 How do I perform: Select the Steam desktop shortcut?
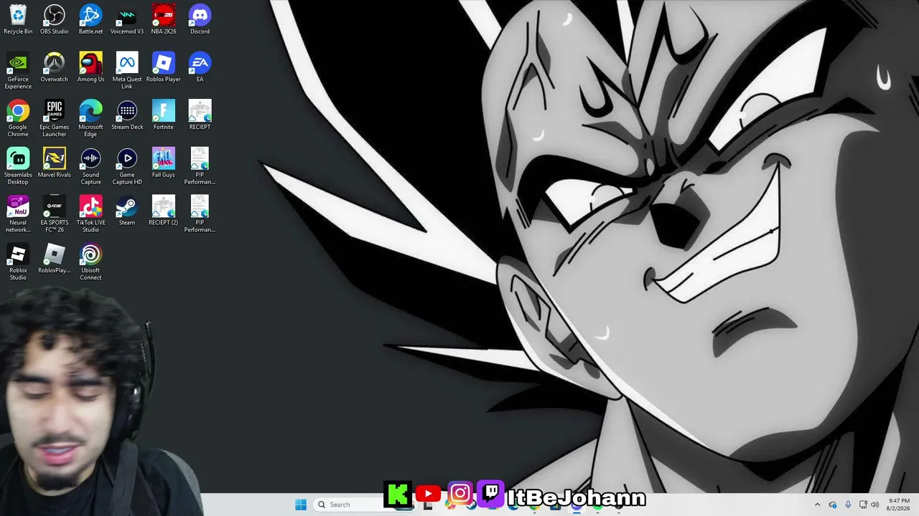[x=127, y=211]
